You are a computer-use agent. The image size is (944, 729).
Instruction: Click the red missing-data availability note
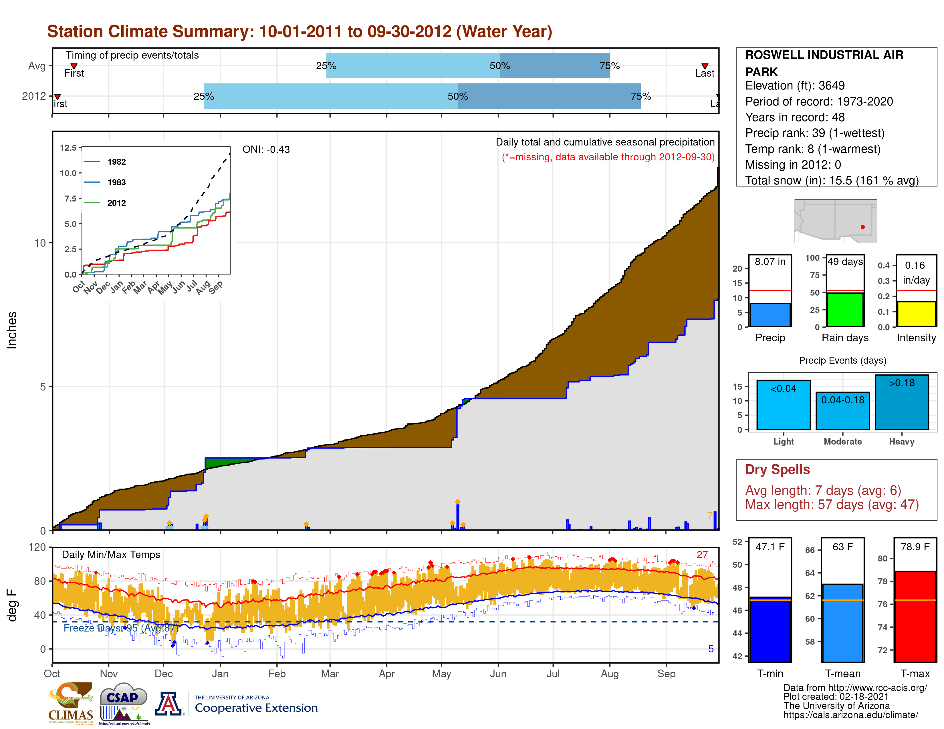point(608,157)
